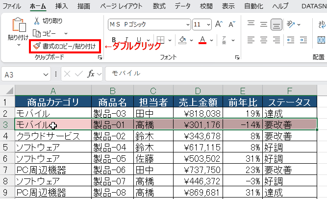
Task: Expand the fill color dropdown arrow
Action: coord(191,40)
